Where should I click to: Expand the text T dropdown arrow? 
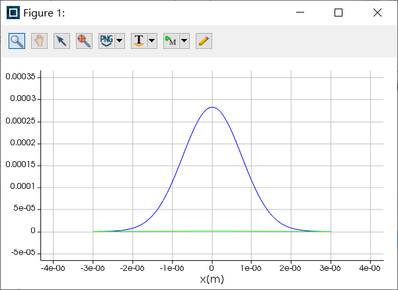[152, 41]
